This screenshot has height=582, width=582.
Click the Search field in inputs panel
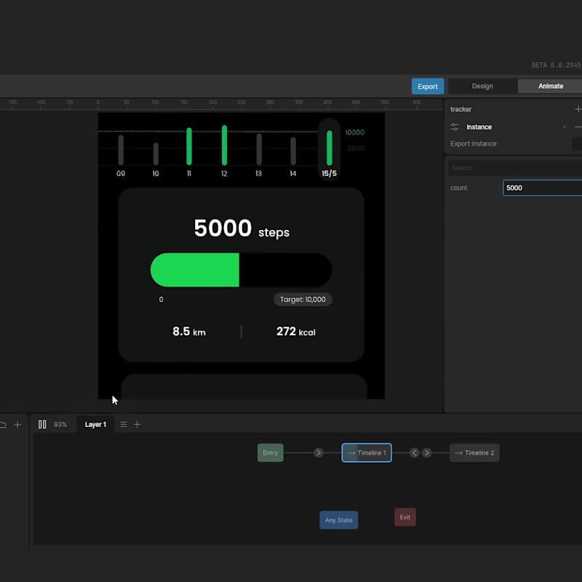pyautogui.click(x=515, y=168)
